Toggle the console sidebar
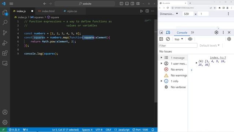This screenshot has height=132, width=234. (x=161, y=39)
